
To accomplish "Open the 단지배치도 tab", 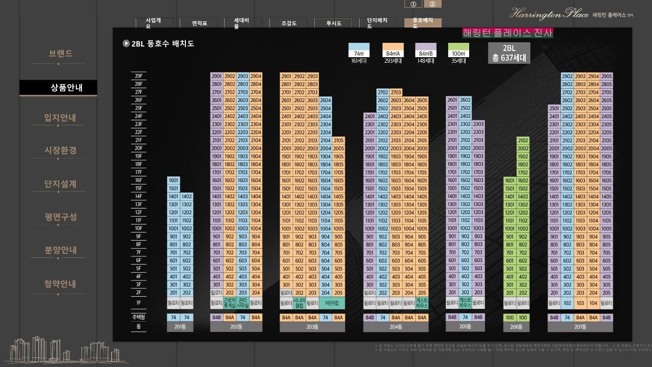I will click(377, 23).
